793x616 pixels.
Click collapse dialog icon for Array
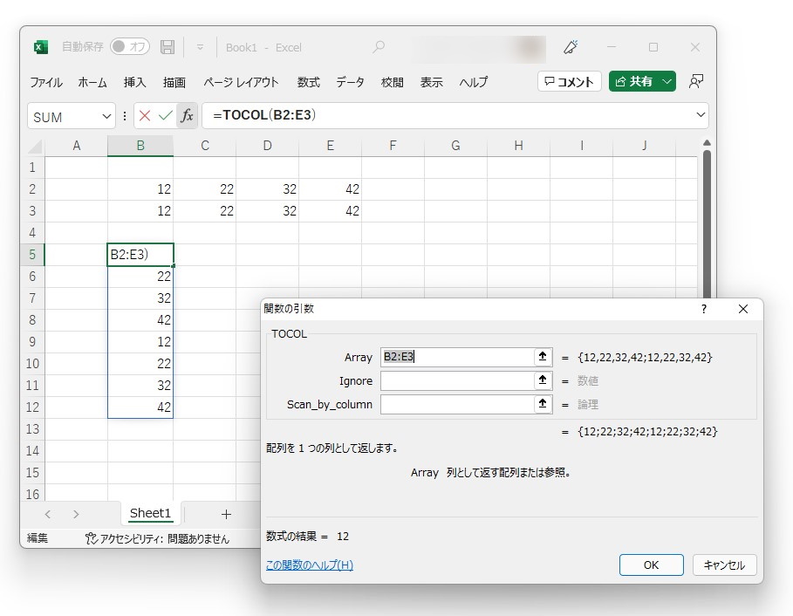[x=543, y=357]
